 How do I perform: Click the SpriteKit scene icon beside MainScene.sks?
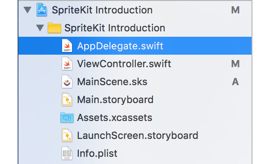coord(67,82)
